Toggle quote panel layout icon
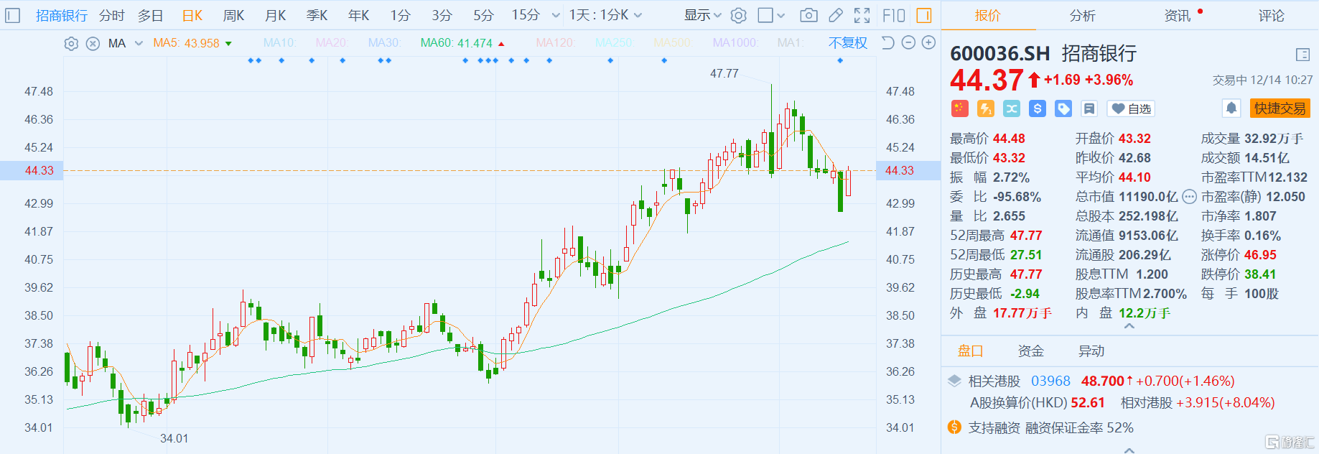Image resolution: width=1319 pixels, height=454 pixels. click(x=1303, y=55)
